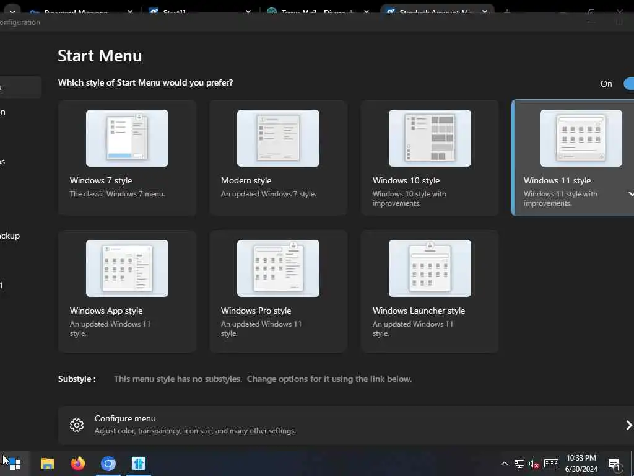Click the 'Start Menu' page heading
The width and height of the screenshot is (634, 476).
[100, 56]
